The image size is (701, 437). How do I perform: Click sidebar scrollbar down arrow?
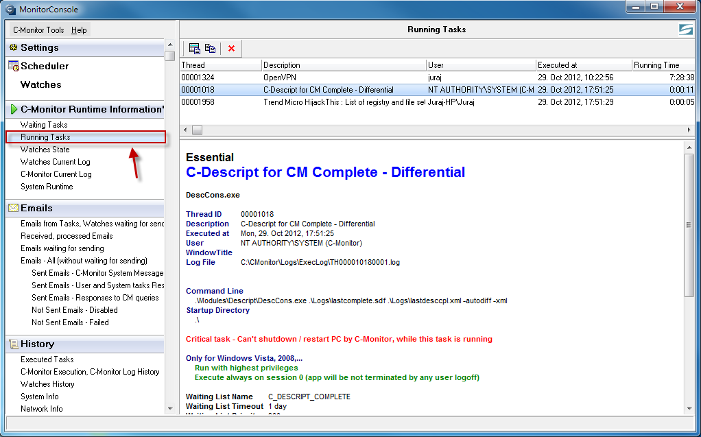pyautogui.click(x=170, y=408)
